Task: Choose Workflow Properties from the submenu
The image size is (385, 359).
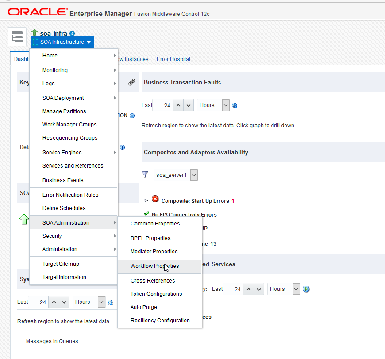Action: (160, 266)
